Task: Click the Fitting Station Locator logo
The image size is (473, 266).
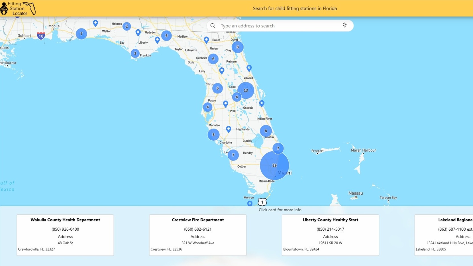Action: point(18,9)
